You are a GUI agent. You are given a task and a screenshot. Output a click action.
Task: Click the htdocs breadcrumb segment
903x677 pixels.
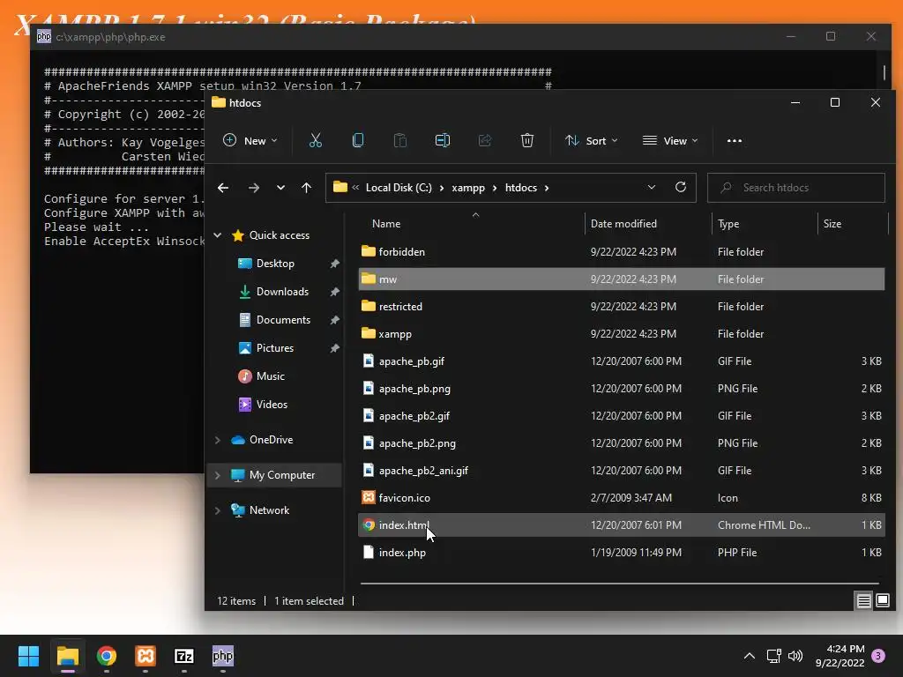[x=520, y=188]
